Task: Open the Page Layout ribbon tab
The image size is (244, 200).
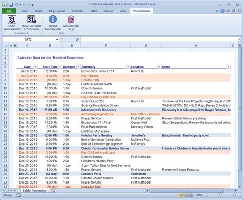Action: click(x=57, y=11)
